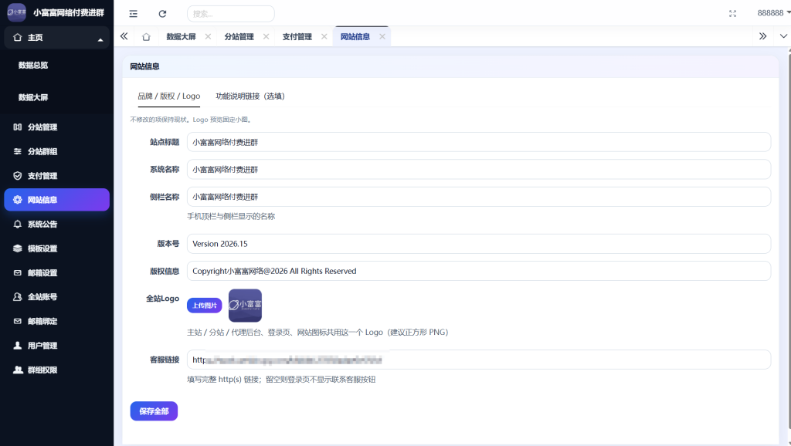Click the 全站账号 user icon
This screenshot has width=791, height=446.
[x=18, y=297]
